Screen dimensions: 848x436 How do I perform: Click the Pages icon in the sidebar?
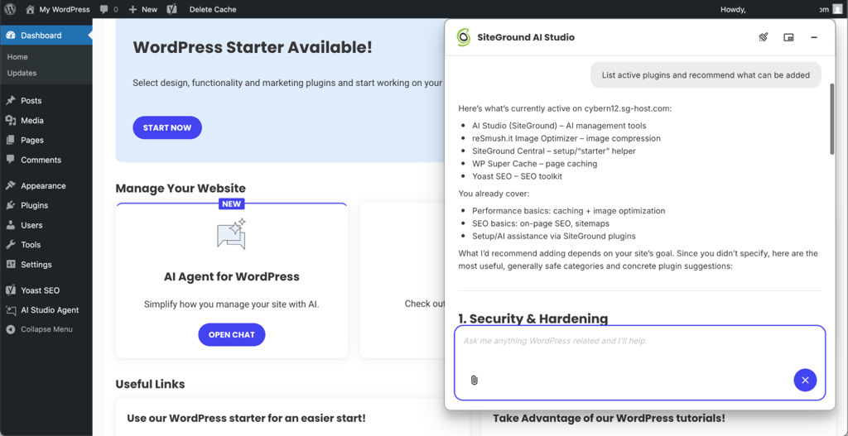pyautogui.click(x=10, y=140)
